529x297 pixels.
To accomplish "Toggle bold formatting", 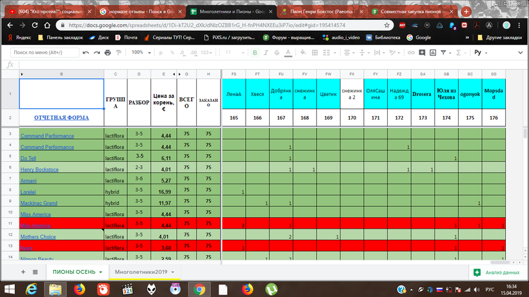I will pos(255,52).
